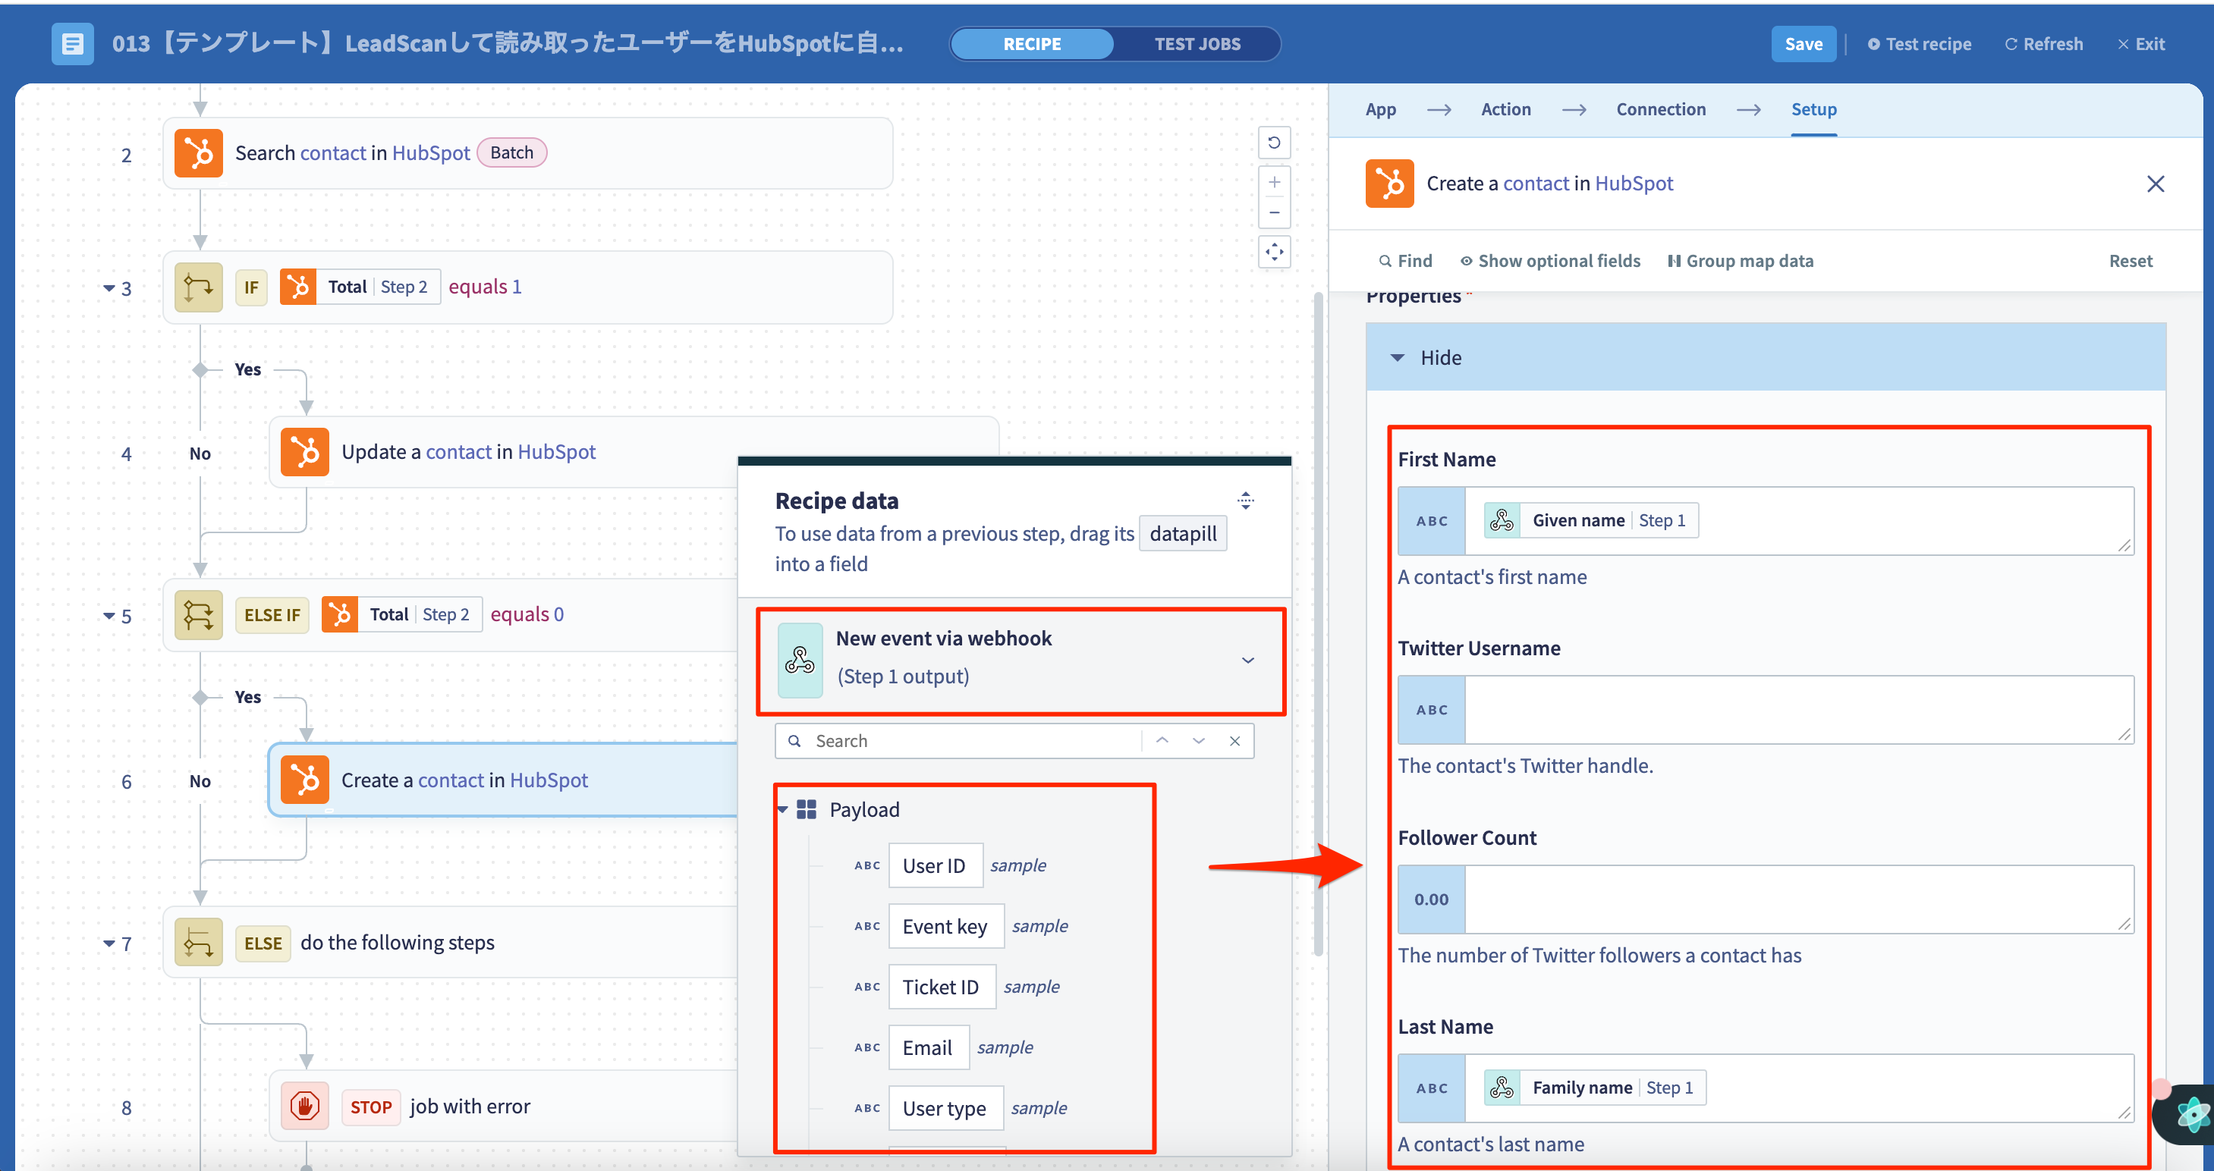Viewport: 2214px width, 1171px height.
Task: Go to the App setup step
Action: [1380, 109]
